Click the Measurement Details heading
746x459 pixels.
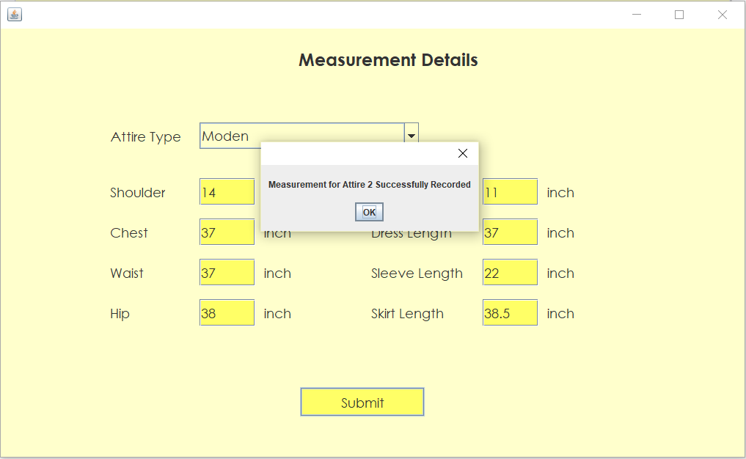387,60
